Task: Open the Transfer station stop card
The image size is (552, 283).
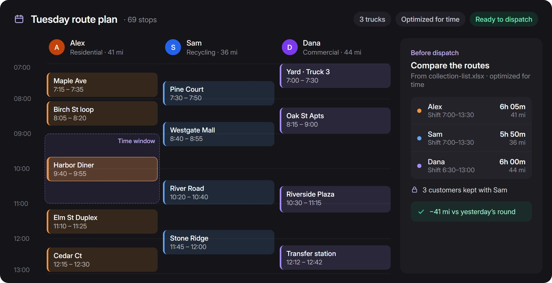Action: (x=335, y=258)
